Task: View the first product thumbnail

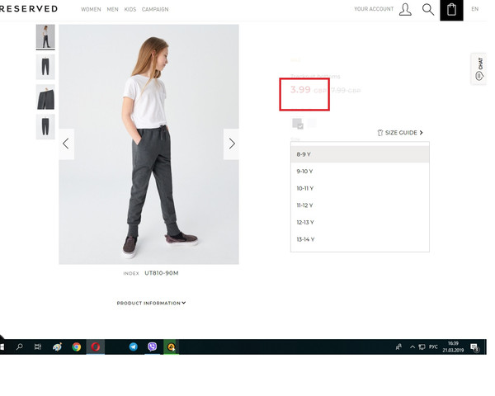Action: (45, 37)
